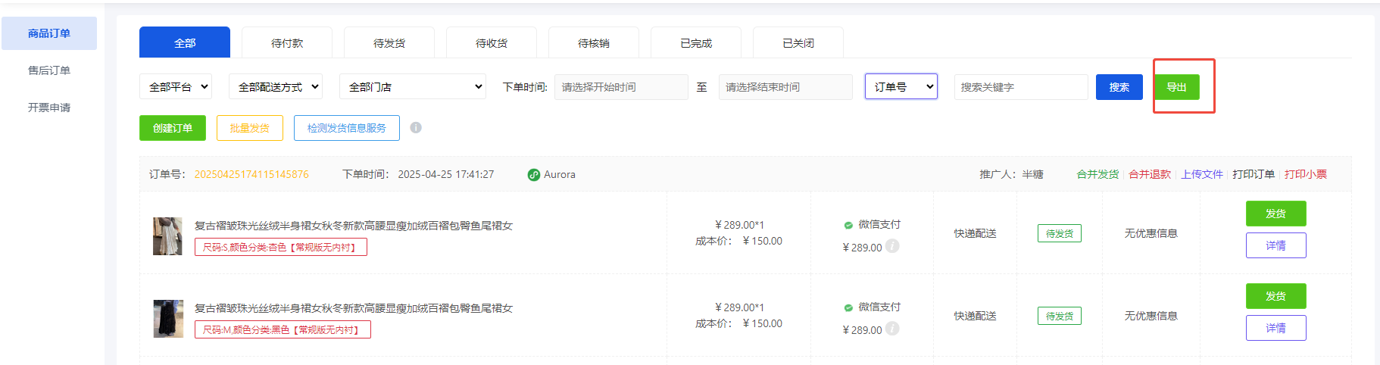Open 售后订单 in the sidebar
The image size is (1380, 365).
tap(49, 70)
